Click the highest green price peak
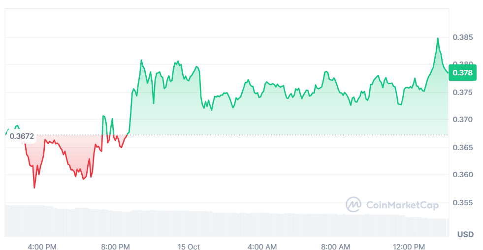The image size is (483, 250). click(438, 38)
